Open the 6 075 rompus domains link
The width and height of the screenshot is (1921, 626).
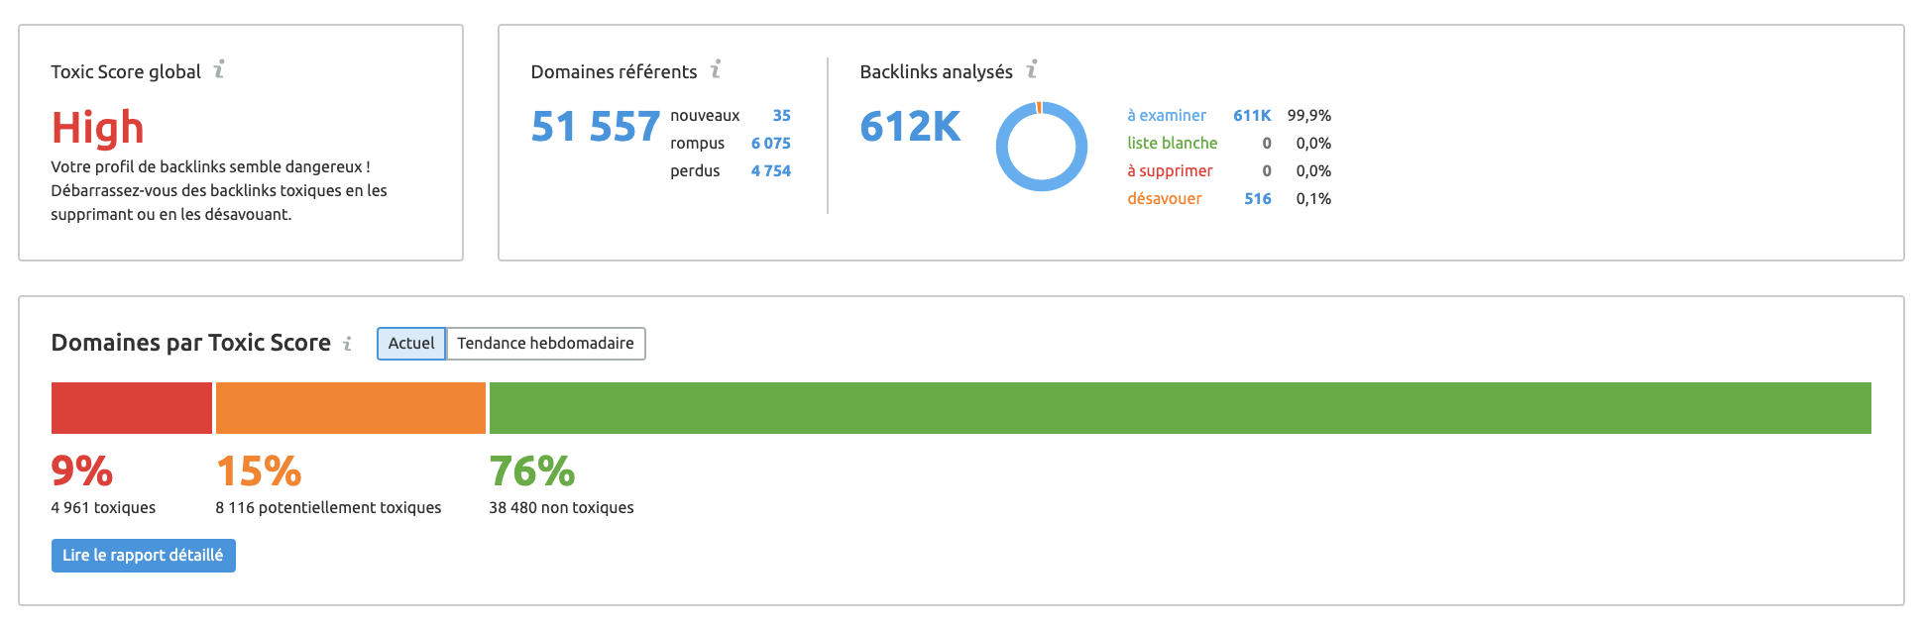point(771,144)
